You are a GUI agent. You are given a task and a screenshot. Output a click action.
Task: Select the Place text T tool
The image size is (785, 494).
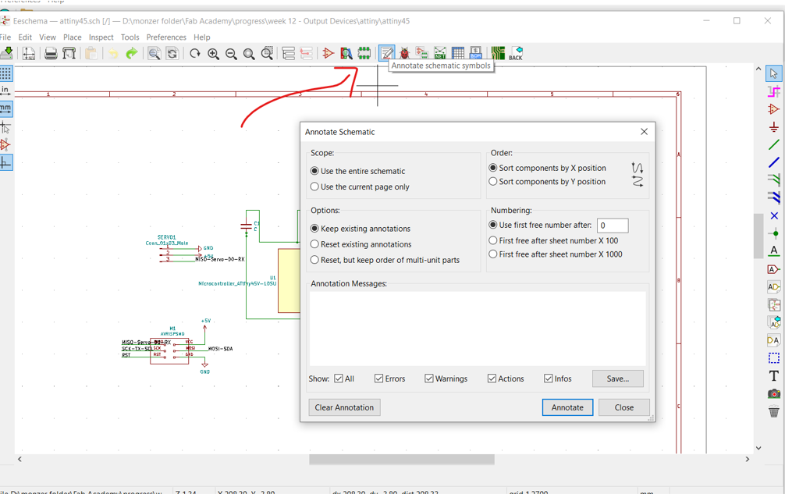[774, 375]
